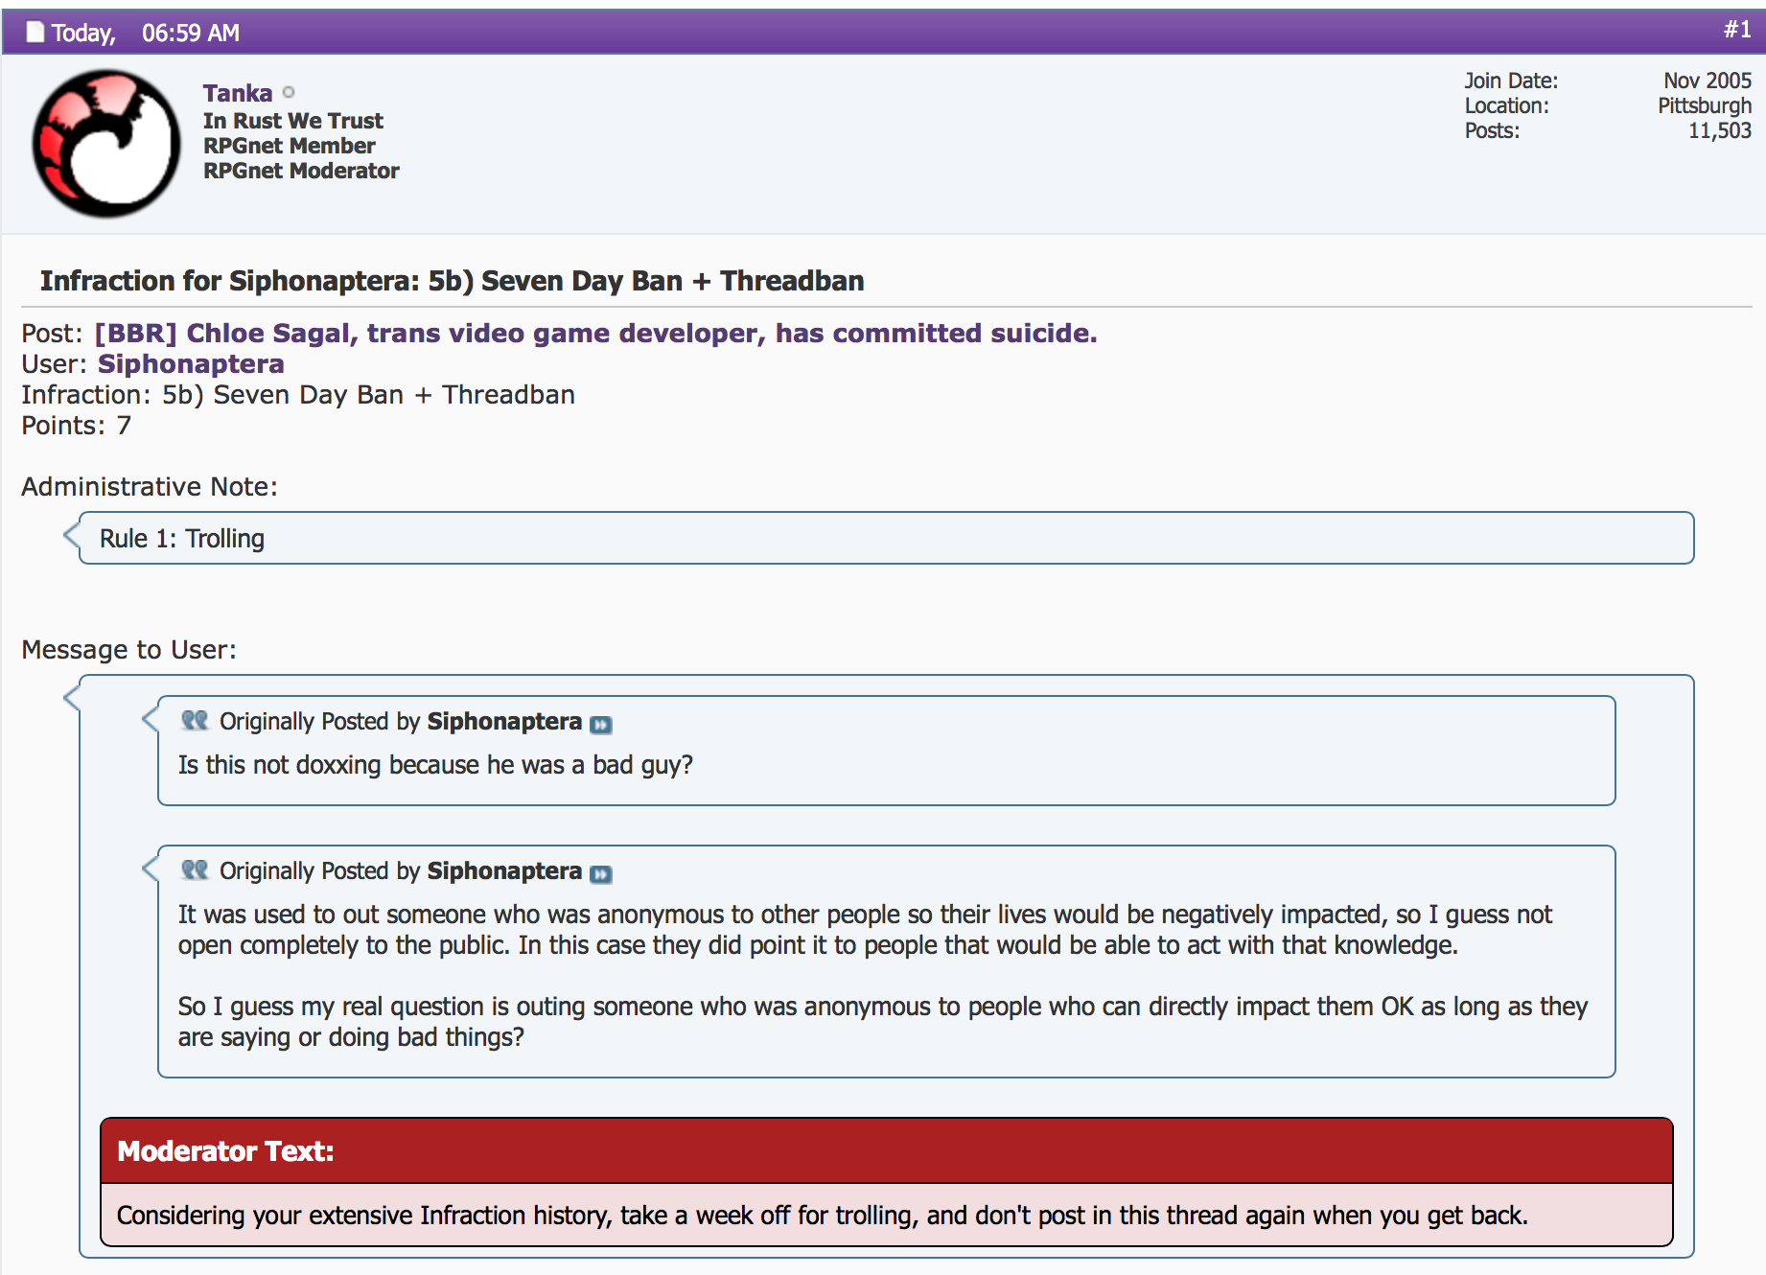Click the 'Posts:' label

(1492, 130)
